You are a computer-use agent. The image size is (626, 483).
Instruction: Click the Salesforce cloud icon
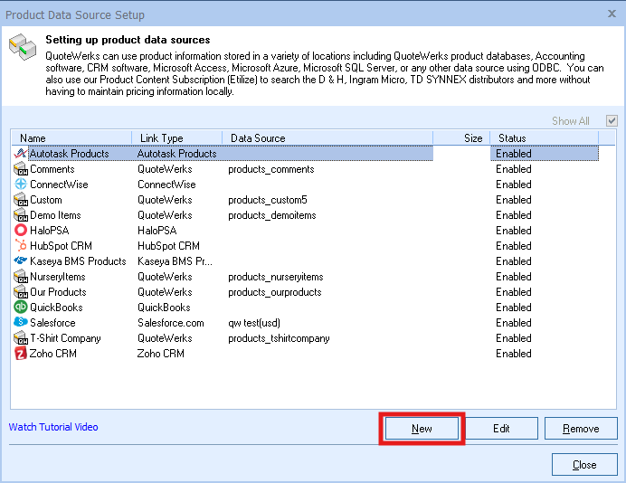pyautogui.click(x=21, y=323)
